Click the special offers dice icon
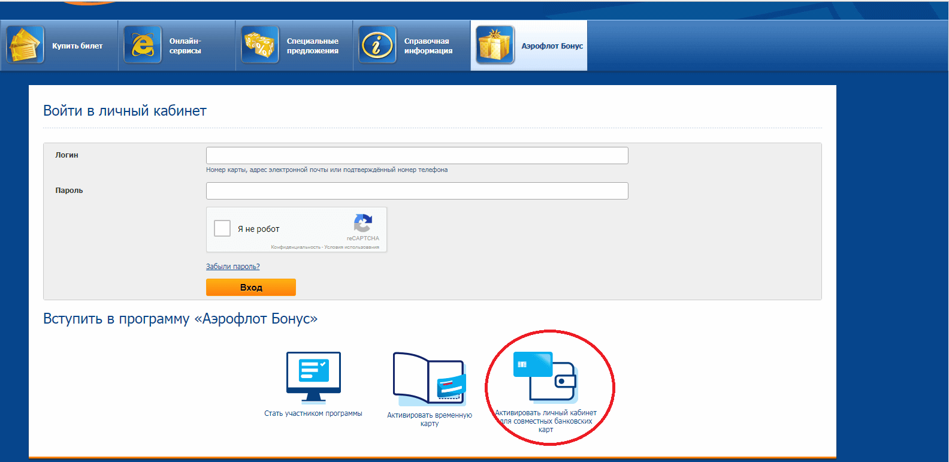Screen dimensions: 949x462 pyautogui.click(x=260, y=45)
